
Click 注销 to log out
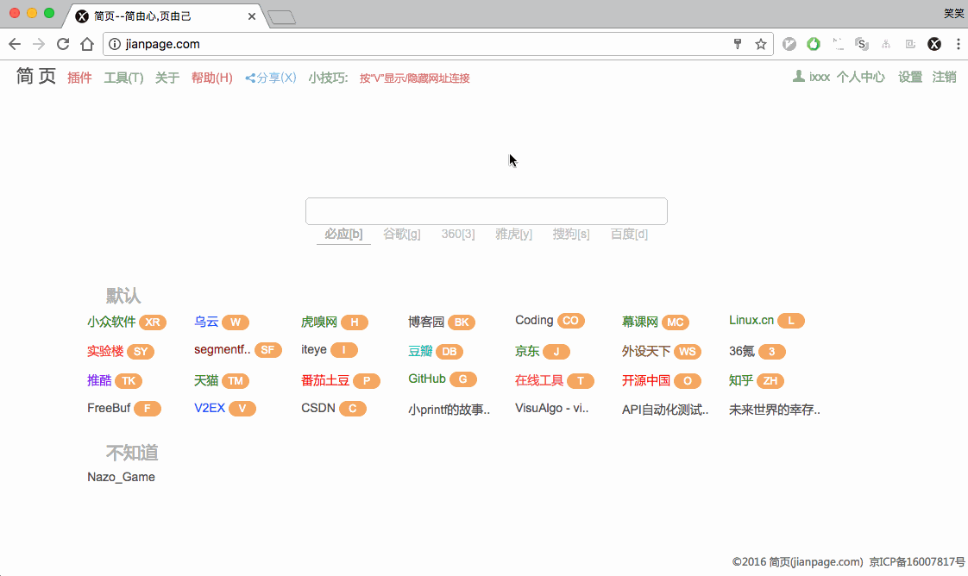point(944,77)
